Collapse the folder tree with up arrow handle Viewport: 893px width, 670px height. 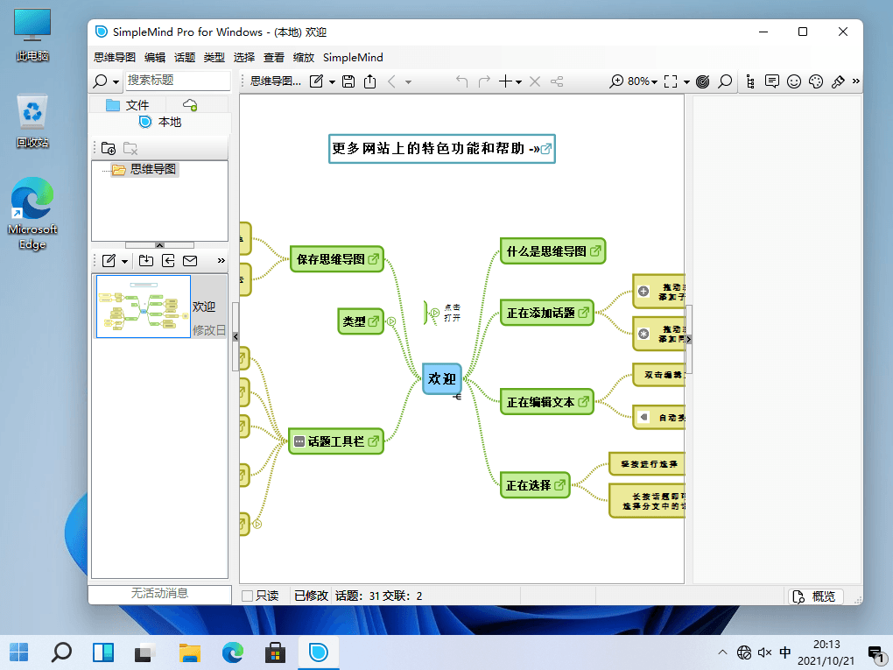pyautogui.click(x=159, y=245)
